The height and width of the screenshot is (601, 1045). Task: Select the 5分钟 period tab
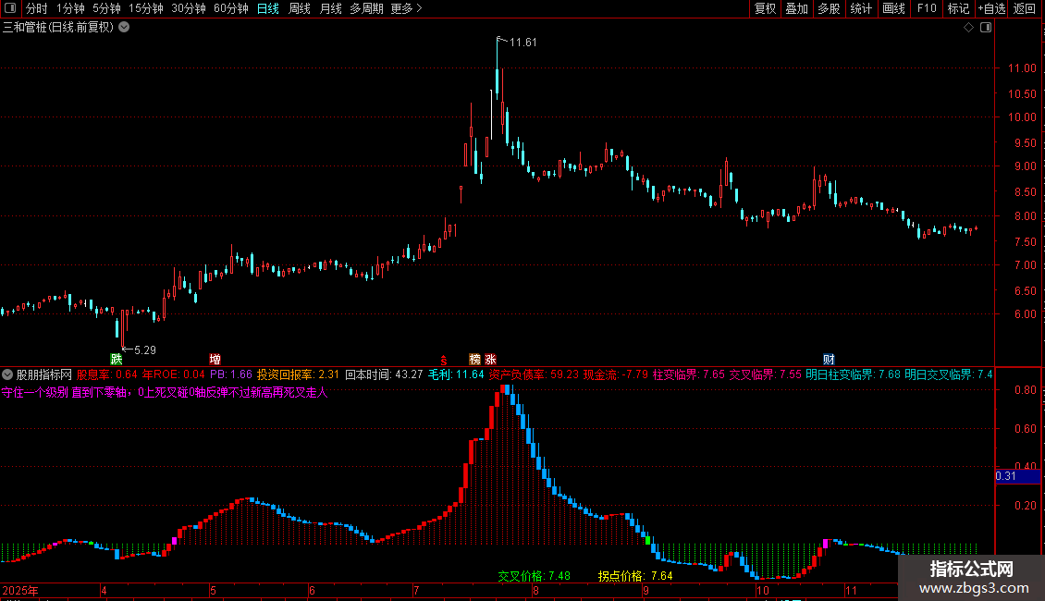click(106, 8)
